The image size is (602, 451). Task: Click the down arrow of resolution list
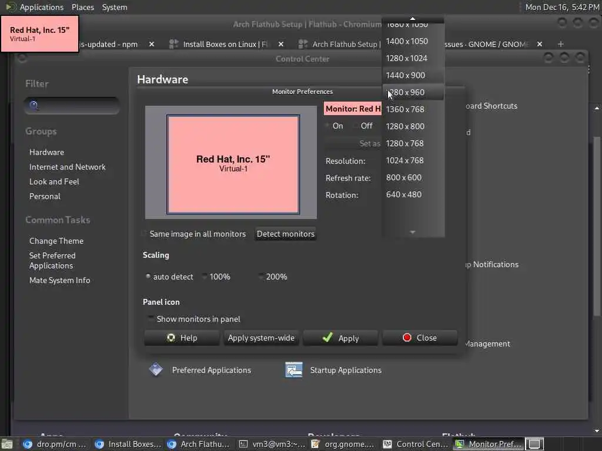point(412,232)
